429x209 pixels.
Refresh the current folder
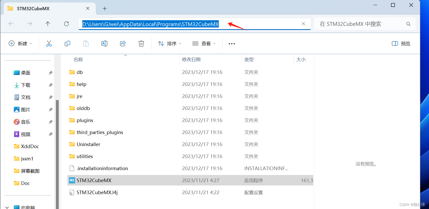click(x=66, y=24)
